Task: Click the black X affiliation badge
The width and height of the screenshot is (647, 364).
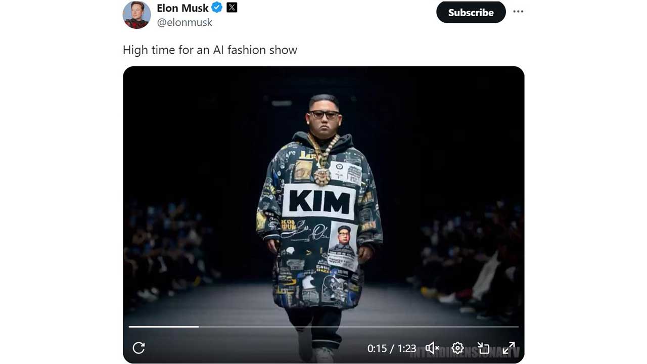Action: [232, 8]
